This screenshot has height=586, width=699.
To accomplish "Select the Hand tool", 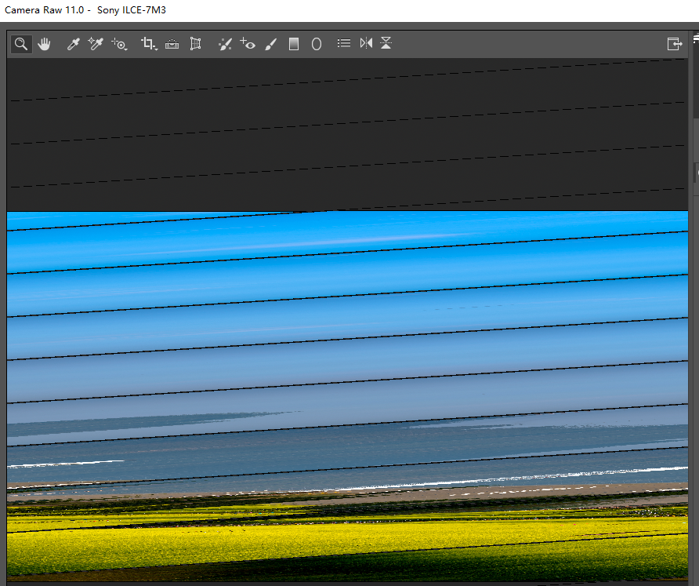I will (45, 44).
